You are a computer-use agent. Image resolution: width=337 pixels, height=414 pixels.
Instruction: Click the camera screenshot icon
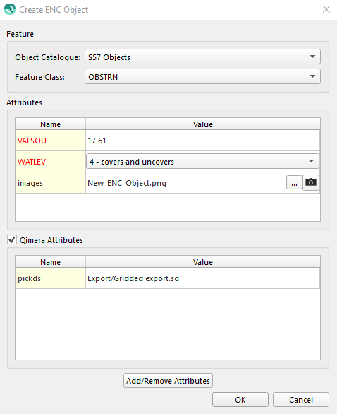(x=311, y=182)
